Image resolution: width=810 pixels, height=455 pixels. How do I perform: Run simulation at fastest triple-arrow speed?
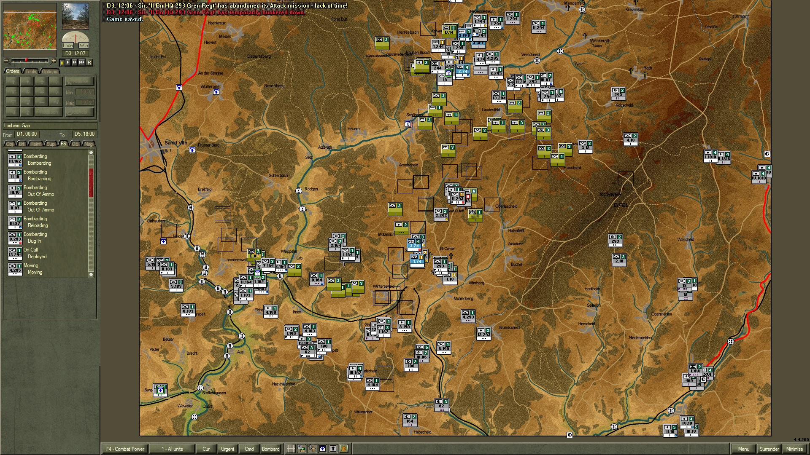82,62
